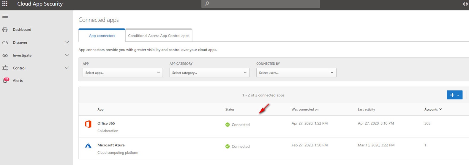Open the feedback smiley icon
Image resolution: width=469 pixels, height=165 pixels.
[465, 4]
